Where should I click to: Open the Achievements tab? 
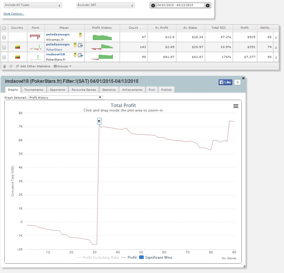[132, 90]
